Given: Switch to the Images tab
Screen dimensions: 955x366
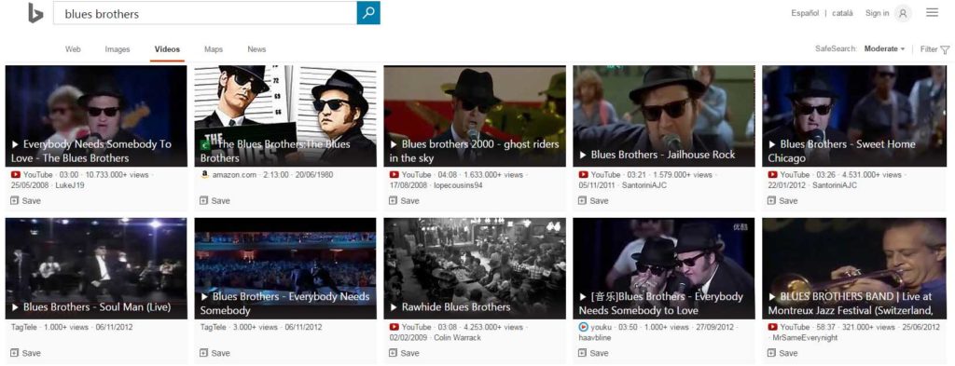Looking at the screenshot, I should [117, 49].
